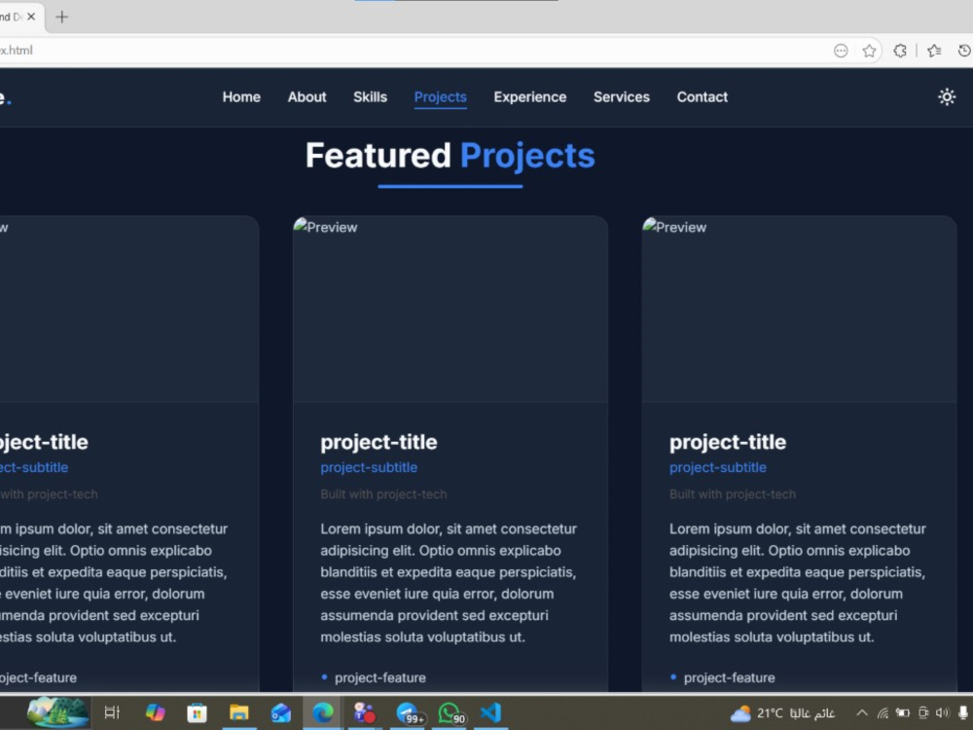This screenshot has width=973, height=730.
Task: Click the right card's Preview image
Action: (x=799, y=310)
